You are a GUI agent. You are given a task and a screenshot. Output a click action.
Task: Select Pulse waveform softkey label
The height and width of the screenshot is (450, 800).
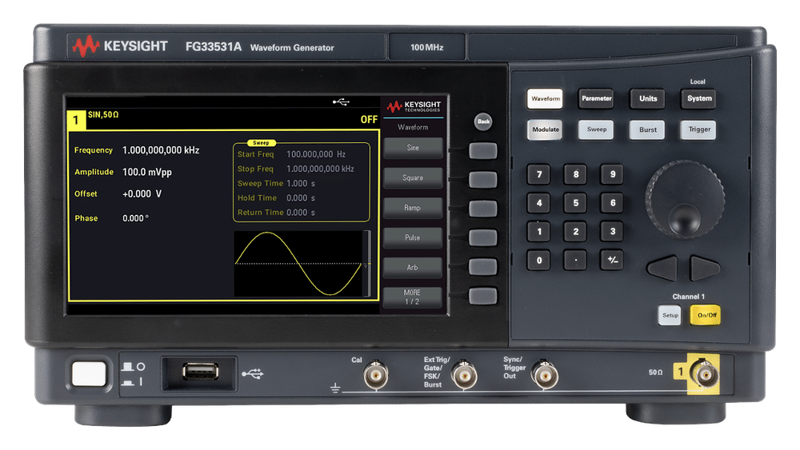pos(413,237)
